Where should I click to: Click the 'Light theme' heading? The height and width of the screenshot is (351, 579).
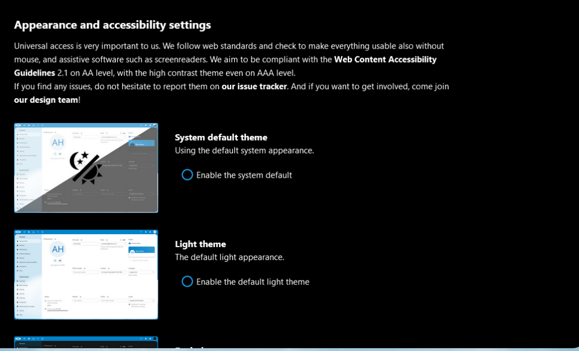click(200, 244)
